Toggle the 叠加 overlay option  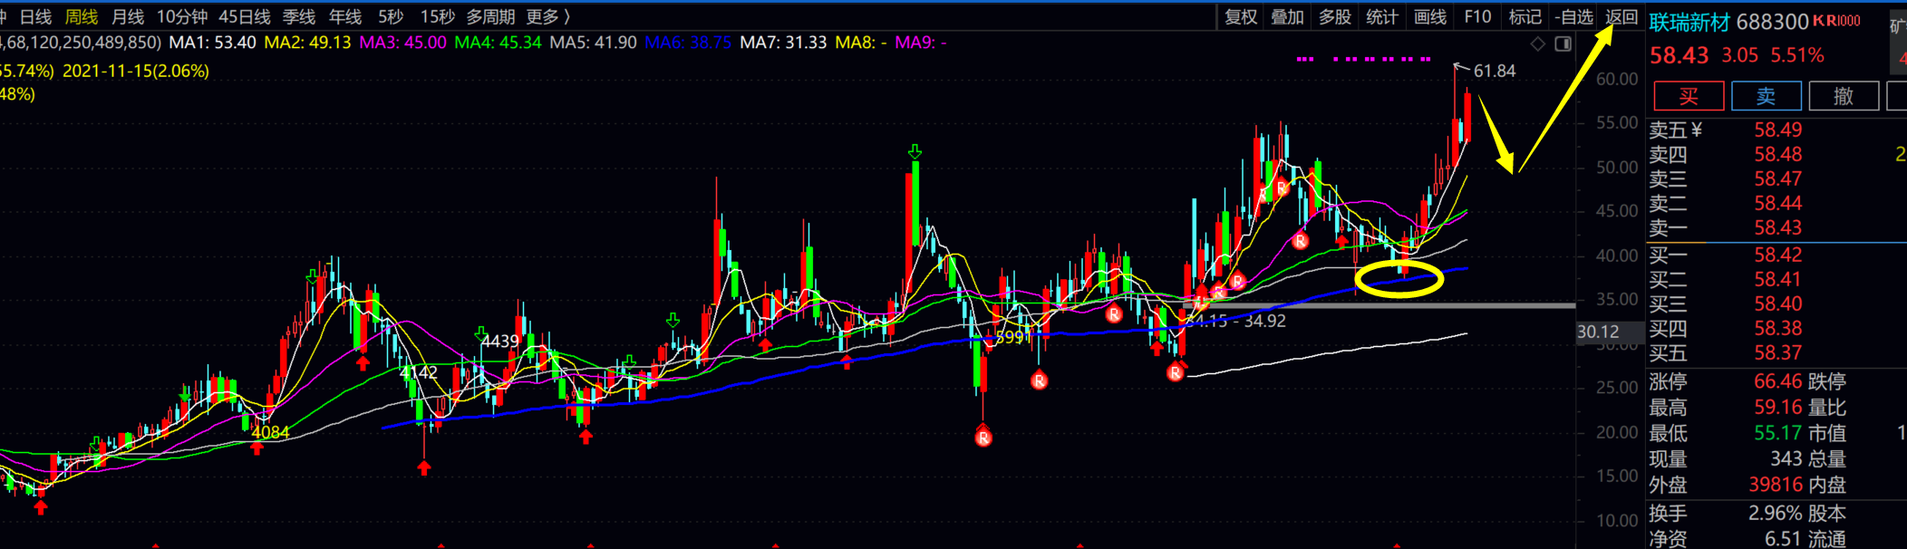(1287, 17)
